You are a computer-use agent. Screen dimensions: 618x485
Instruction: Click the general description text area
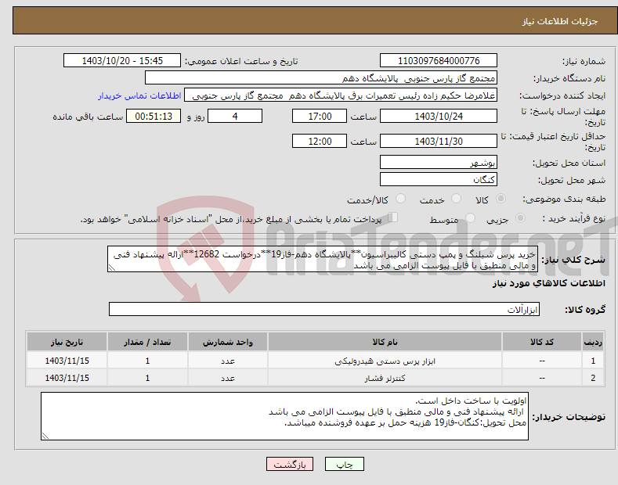coord(323,259)
